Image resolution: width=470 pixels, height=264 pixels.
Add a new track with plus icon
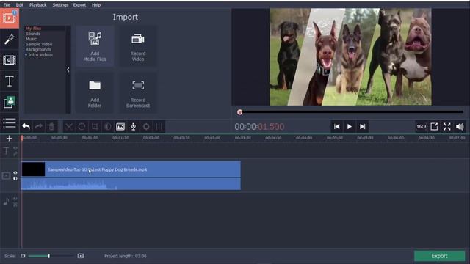pos(9,139)
